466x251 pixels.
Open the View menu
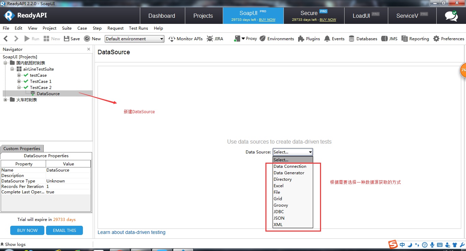coord(33,28)
